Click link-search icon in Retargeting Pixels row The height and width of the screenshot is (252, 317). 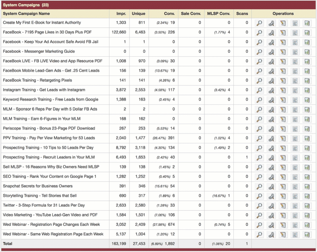pos(271,80)
